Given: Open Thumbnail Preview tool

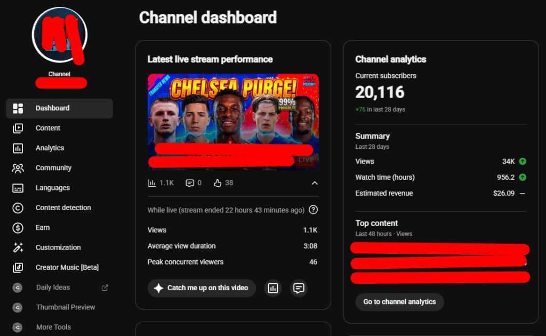Looking at the screenshot, I should click(60, 307).
